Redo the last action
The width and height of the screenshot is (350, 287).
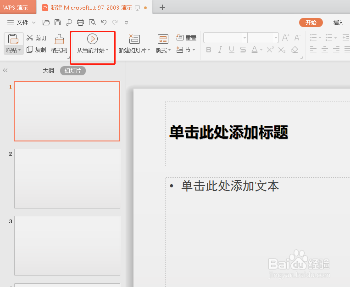(x=115, y=22)
